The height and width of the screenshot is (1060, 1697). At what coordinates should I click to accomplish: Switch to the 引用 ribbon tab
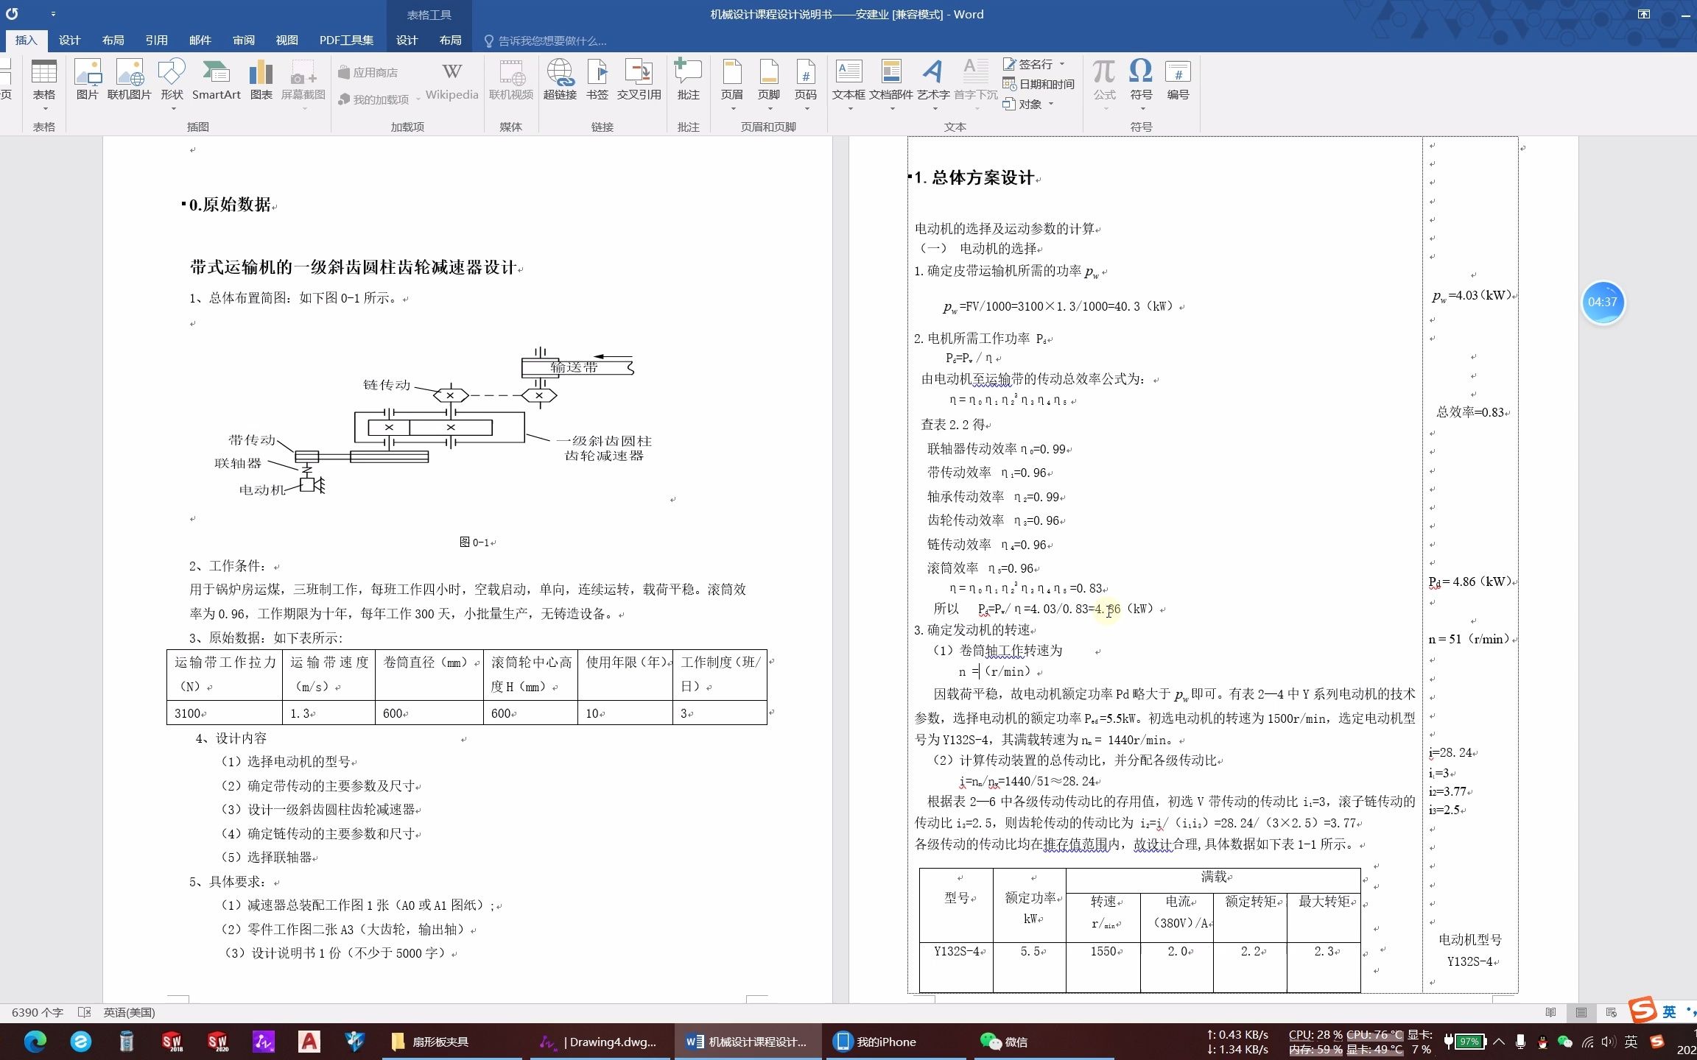pyautogui.click(x=157, y=40)
